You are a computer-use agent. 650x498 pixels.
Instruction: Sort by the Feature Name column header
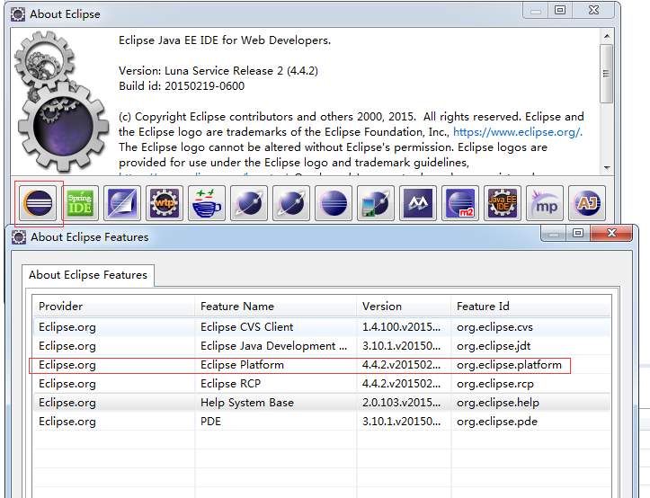pyautogui.click(x=276, y=307)
